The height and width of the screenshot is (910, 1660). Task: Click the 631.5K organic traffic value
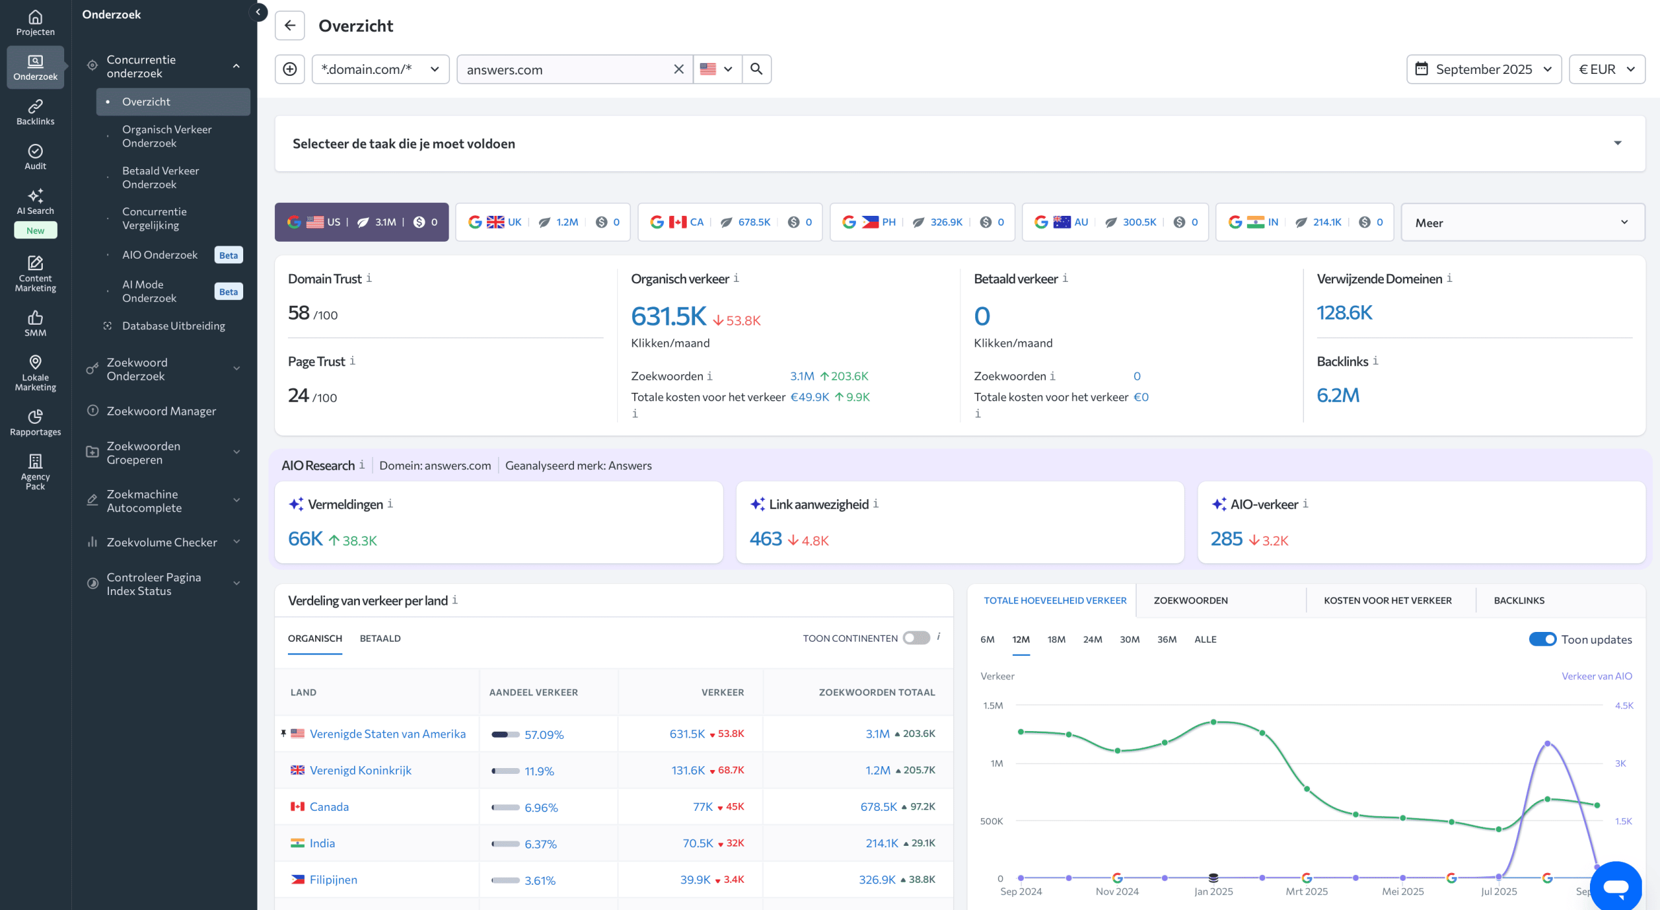click(669, 316)
